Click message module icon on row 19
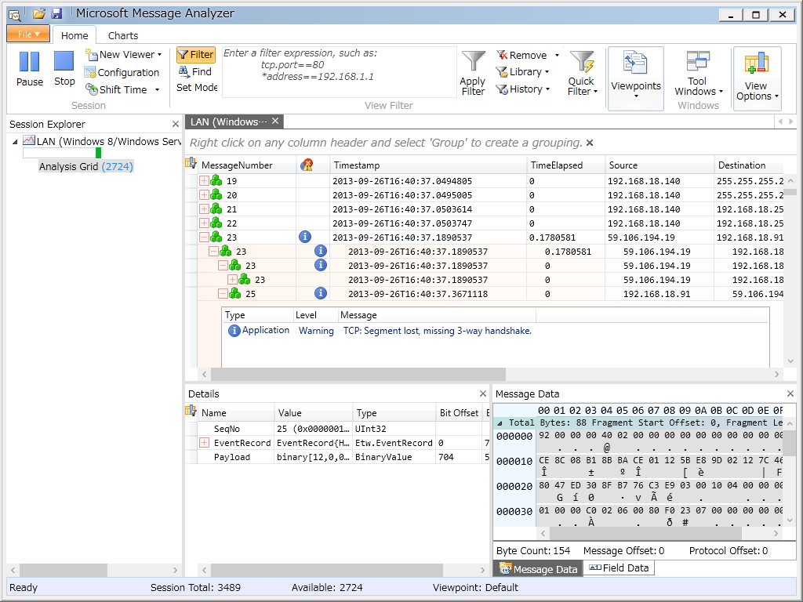This screenshot has height=602, width=803. pos(216,180)
